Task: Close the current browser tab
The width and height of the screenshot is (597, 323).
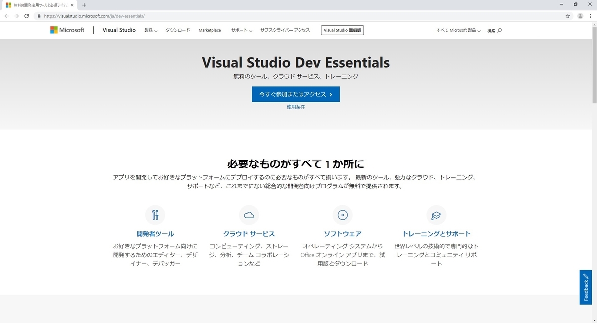Action: (x=72, y=5)
